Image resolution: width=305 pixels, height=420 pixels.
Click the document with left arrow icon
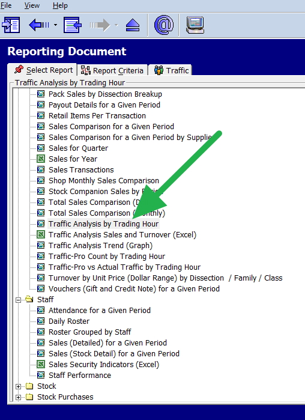(73, 25)
